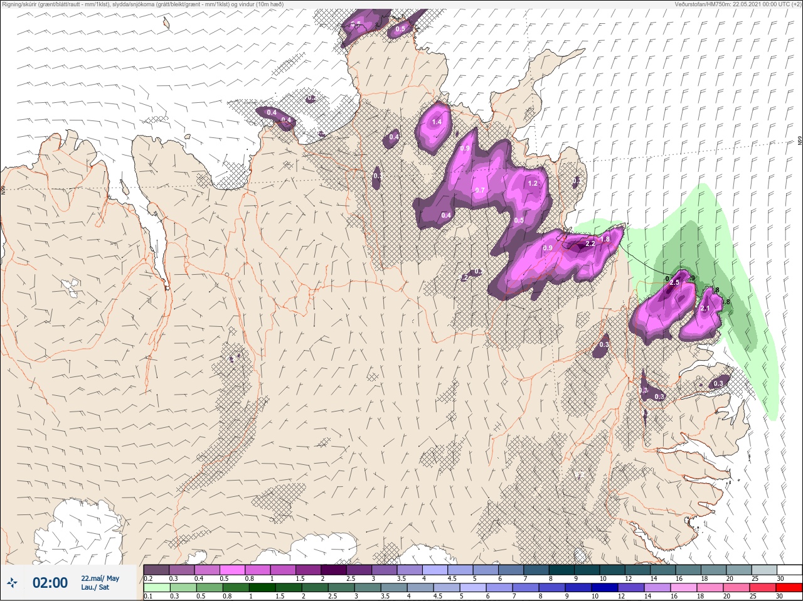
Task: Pick the 1 swatch in the purple legend row
Action: point(283,570)
